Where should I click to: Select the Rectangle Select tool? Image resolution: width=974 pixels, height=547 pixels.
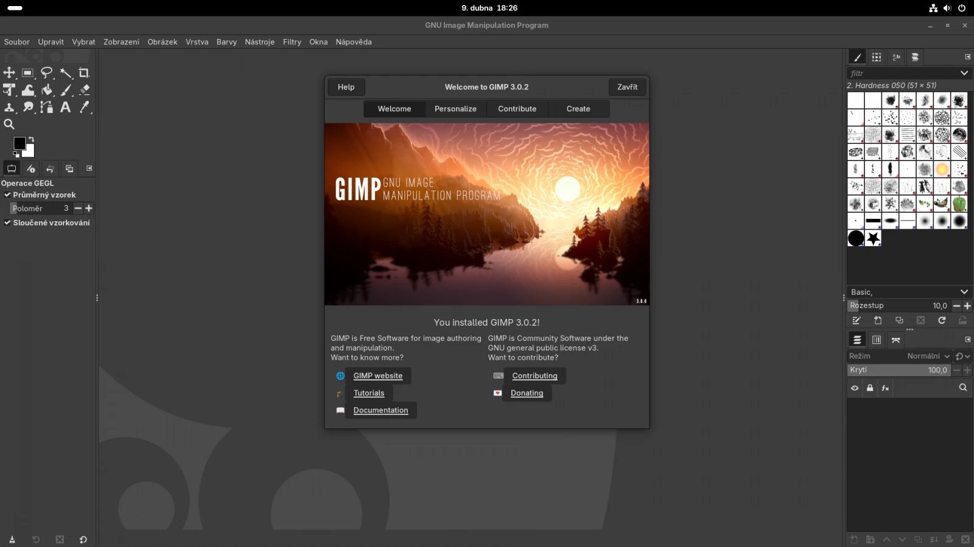(x=27, y=73)
